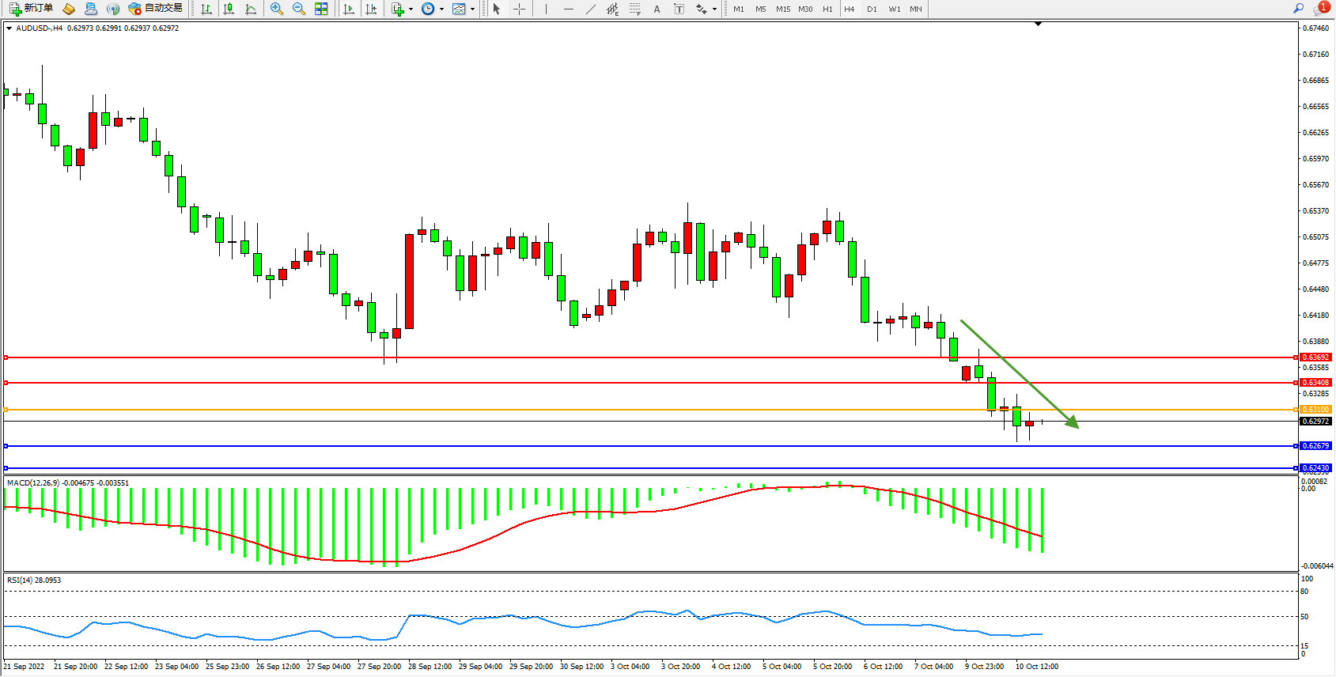Tile chart windows with the grid icon

pyautogui.click(x=321, y=9)
